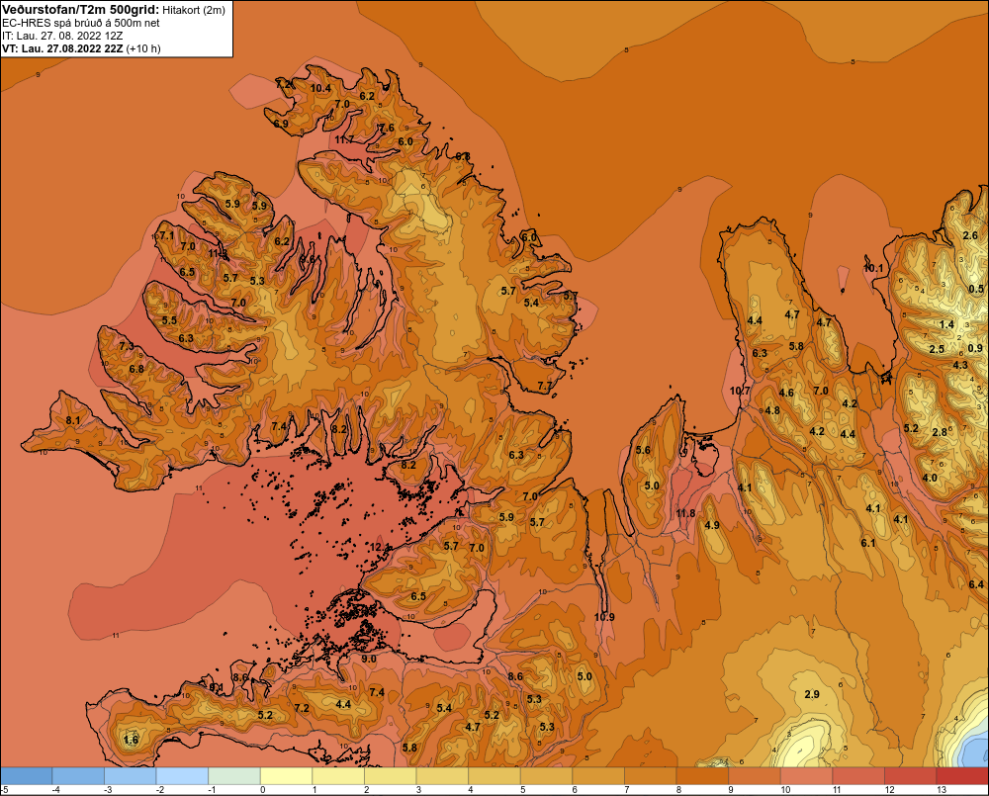Click temperature value 10.9 on the map
The height and width of the screenshot is (796, 989).
pyautogui.click(x=604, y=617)
